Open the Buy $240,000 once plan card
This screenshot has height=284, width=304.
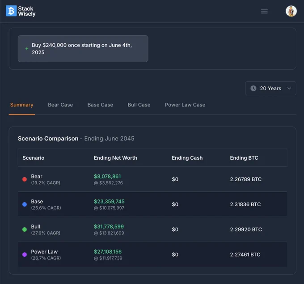point(83,49)
